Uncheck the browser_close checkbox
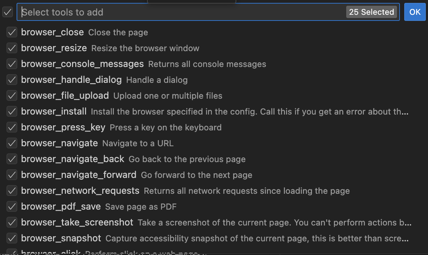 pos(12,32)
